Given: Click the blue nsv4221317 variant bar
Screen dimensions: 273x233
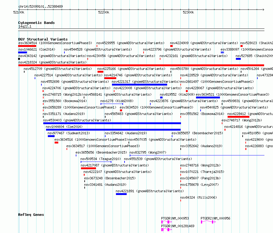Looking at the screenshot, I should click(140, 85).
